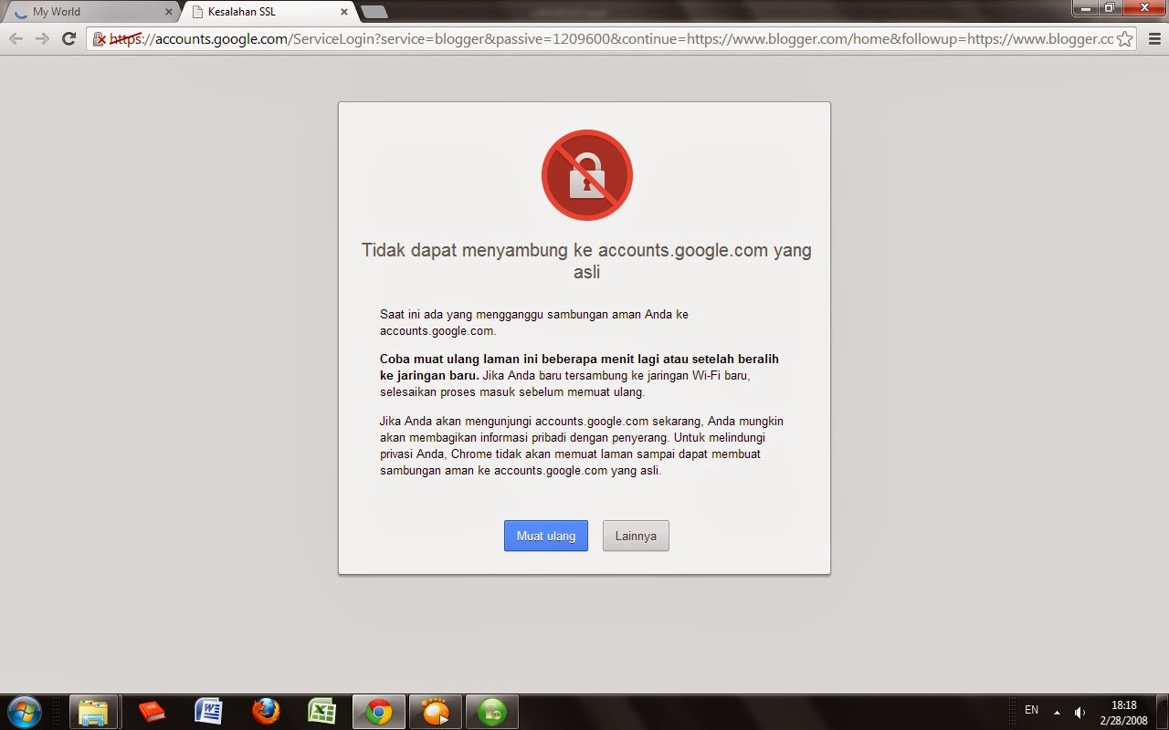Viewport: 1169px width, 730px height.
Task: Minimize the Chrome window
Action: tap(1085, 7)
